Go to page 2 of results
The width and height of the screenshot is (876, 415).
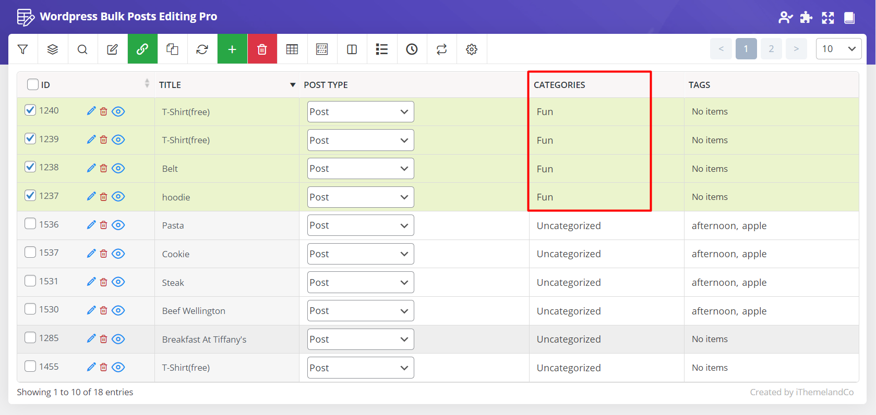[x=771, y=49]
